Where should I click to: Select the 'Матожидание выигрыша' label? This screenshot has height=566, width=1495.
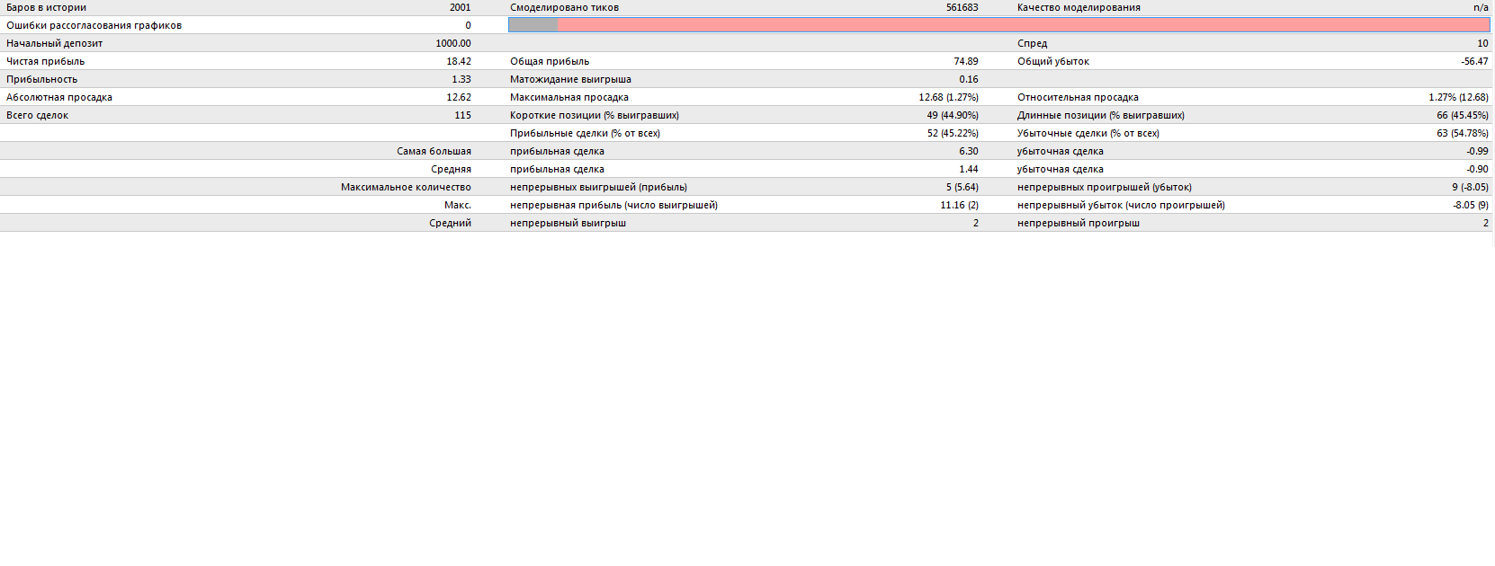coord(570,79)
